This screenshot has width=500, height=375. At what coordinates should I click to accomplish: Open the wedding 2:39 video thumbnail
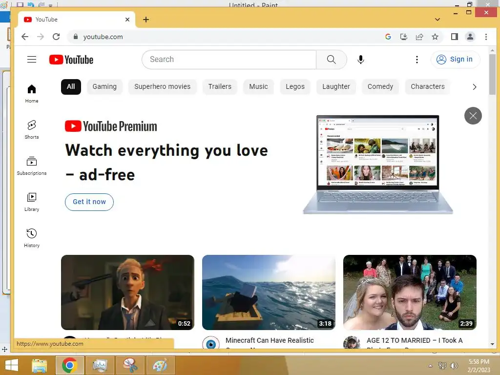(410, 292)
